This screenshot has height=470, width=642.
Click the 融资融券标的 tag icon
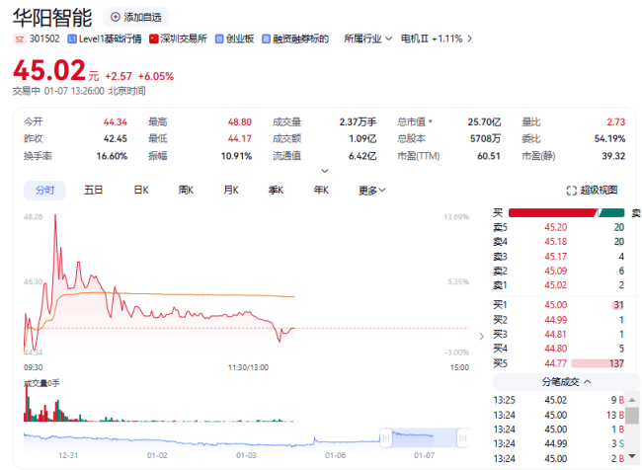tap(266, 39)
